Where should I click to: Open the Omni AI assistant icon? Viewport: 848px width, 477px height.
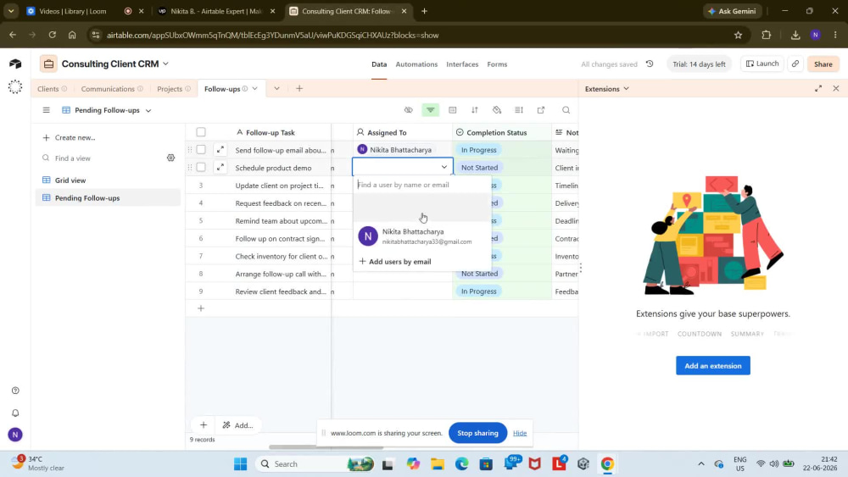15,87
